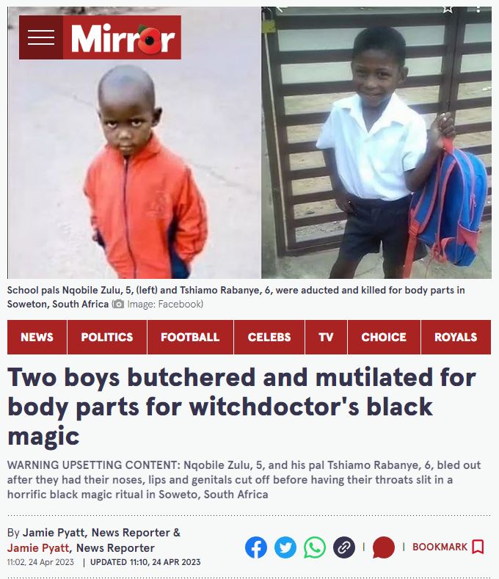499x579 pixels.
Task: Share article on Facebook
Action: click(256, 547)
